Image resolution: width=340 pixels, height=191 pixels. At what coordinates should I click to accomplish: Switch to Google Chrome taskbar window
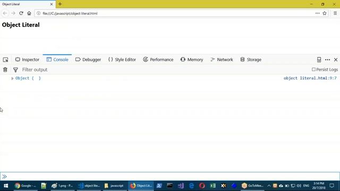pos(25,186)
